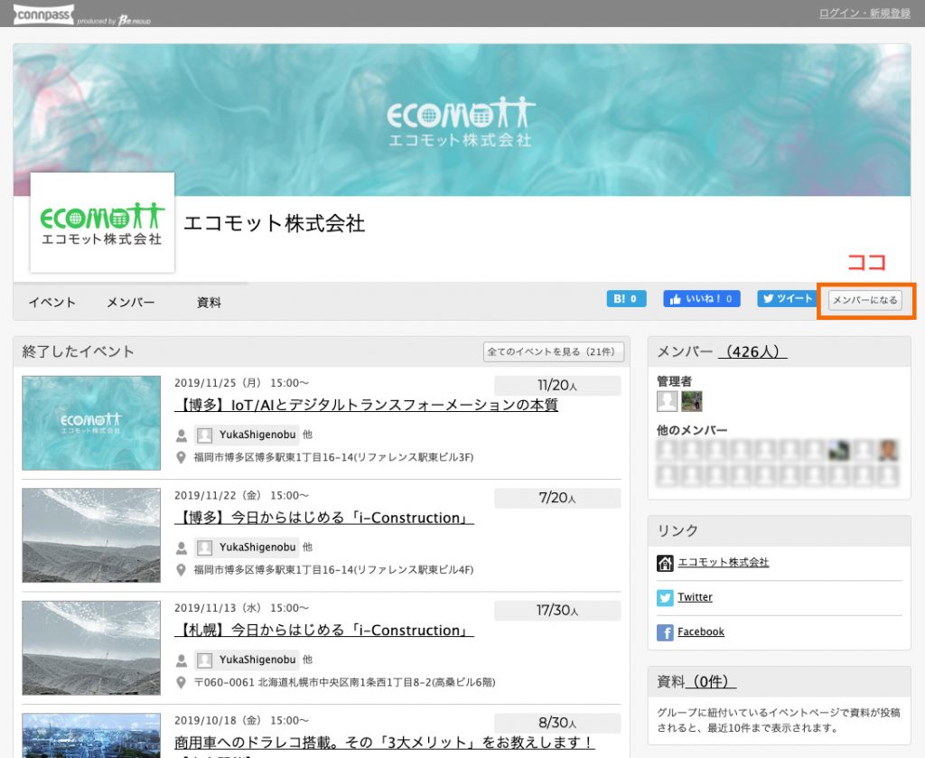Click the person icon in the 11/13 event

pyautogui.click(x=182, y=660)
